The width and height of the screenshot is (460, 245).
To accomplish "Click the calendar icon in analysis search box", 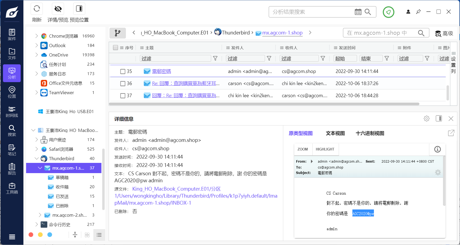I will click(x=358, y=12).
